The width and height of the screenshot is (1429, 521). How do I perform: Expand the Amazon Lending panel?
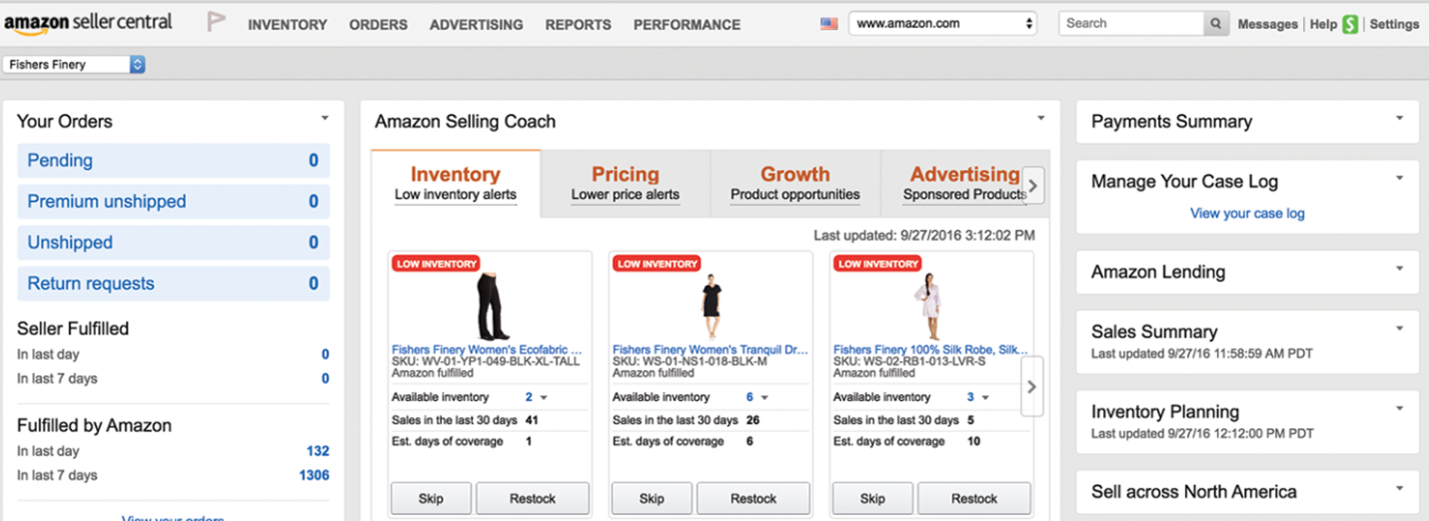(1399, 269)
